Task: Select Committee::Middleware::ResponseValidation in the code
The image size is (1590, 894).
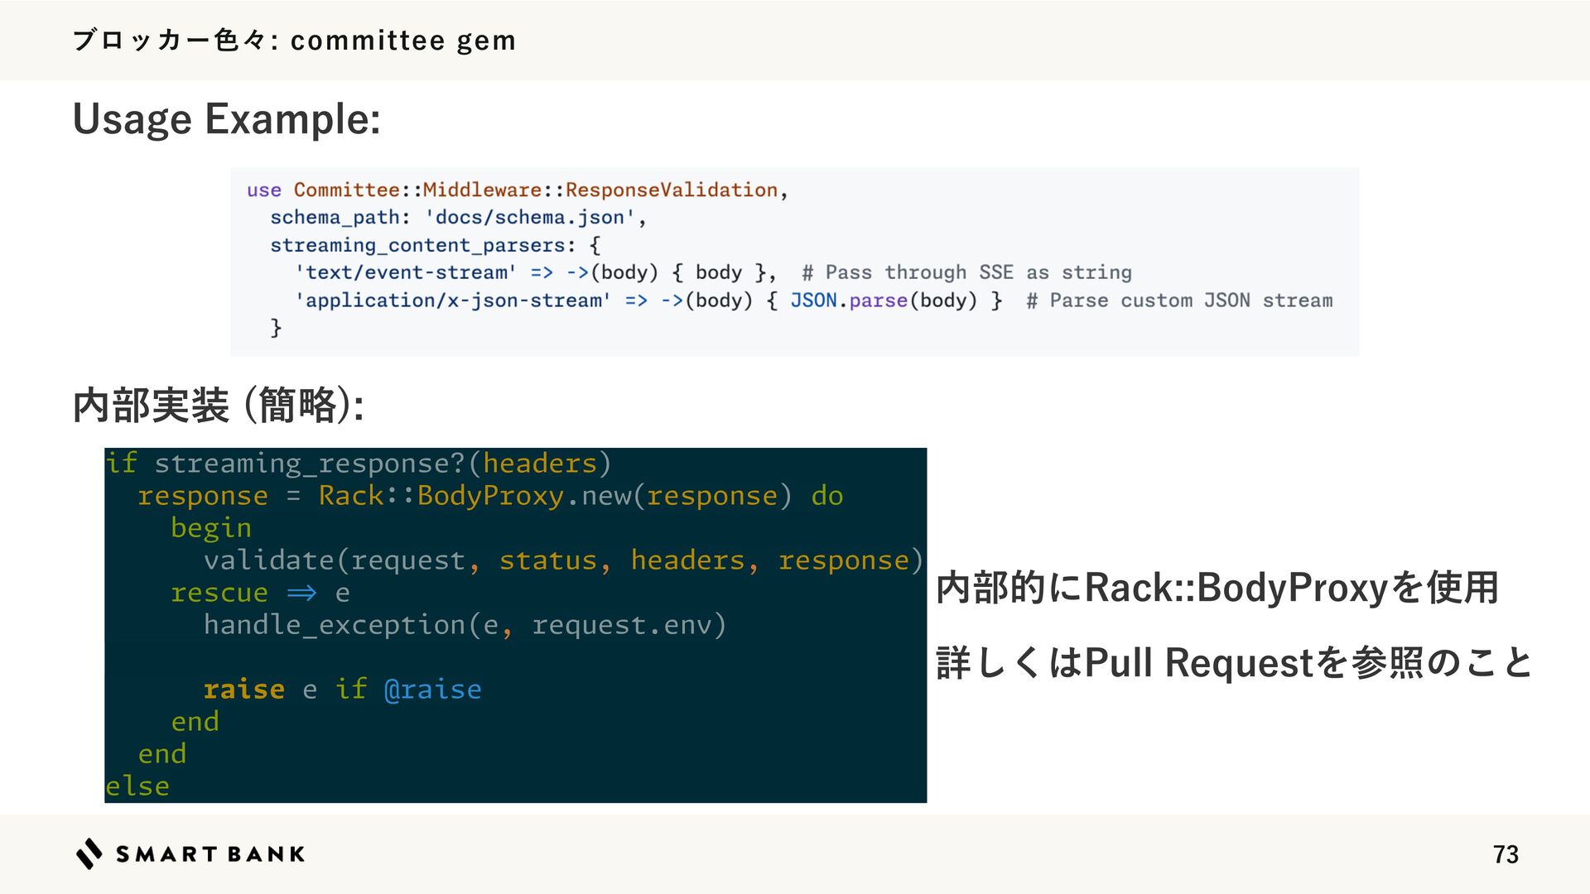Action: [x=536, y=190]
